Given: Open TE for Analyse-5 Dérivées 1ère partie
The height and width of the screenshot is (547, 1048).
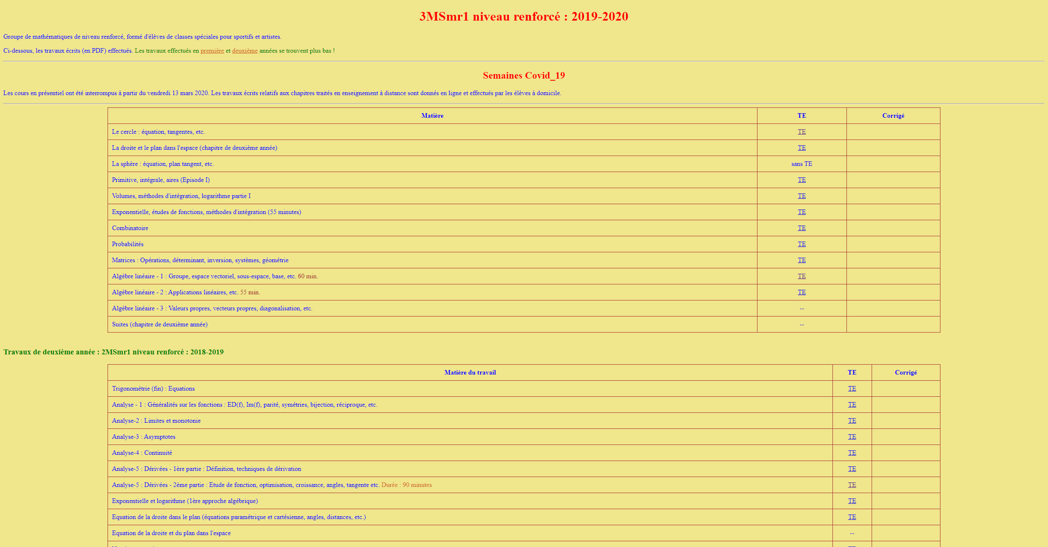Looking at the screenshot, I should pyautogui.click(x=851, y=469).
